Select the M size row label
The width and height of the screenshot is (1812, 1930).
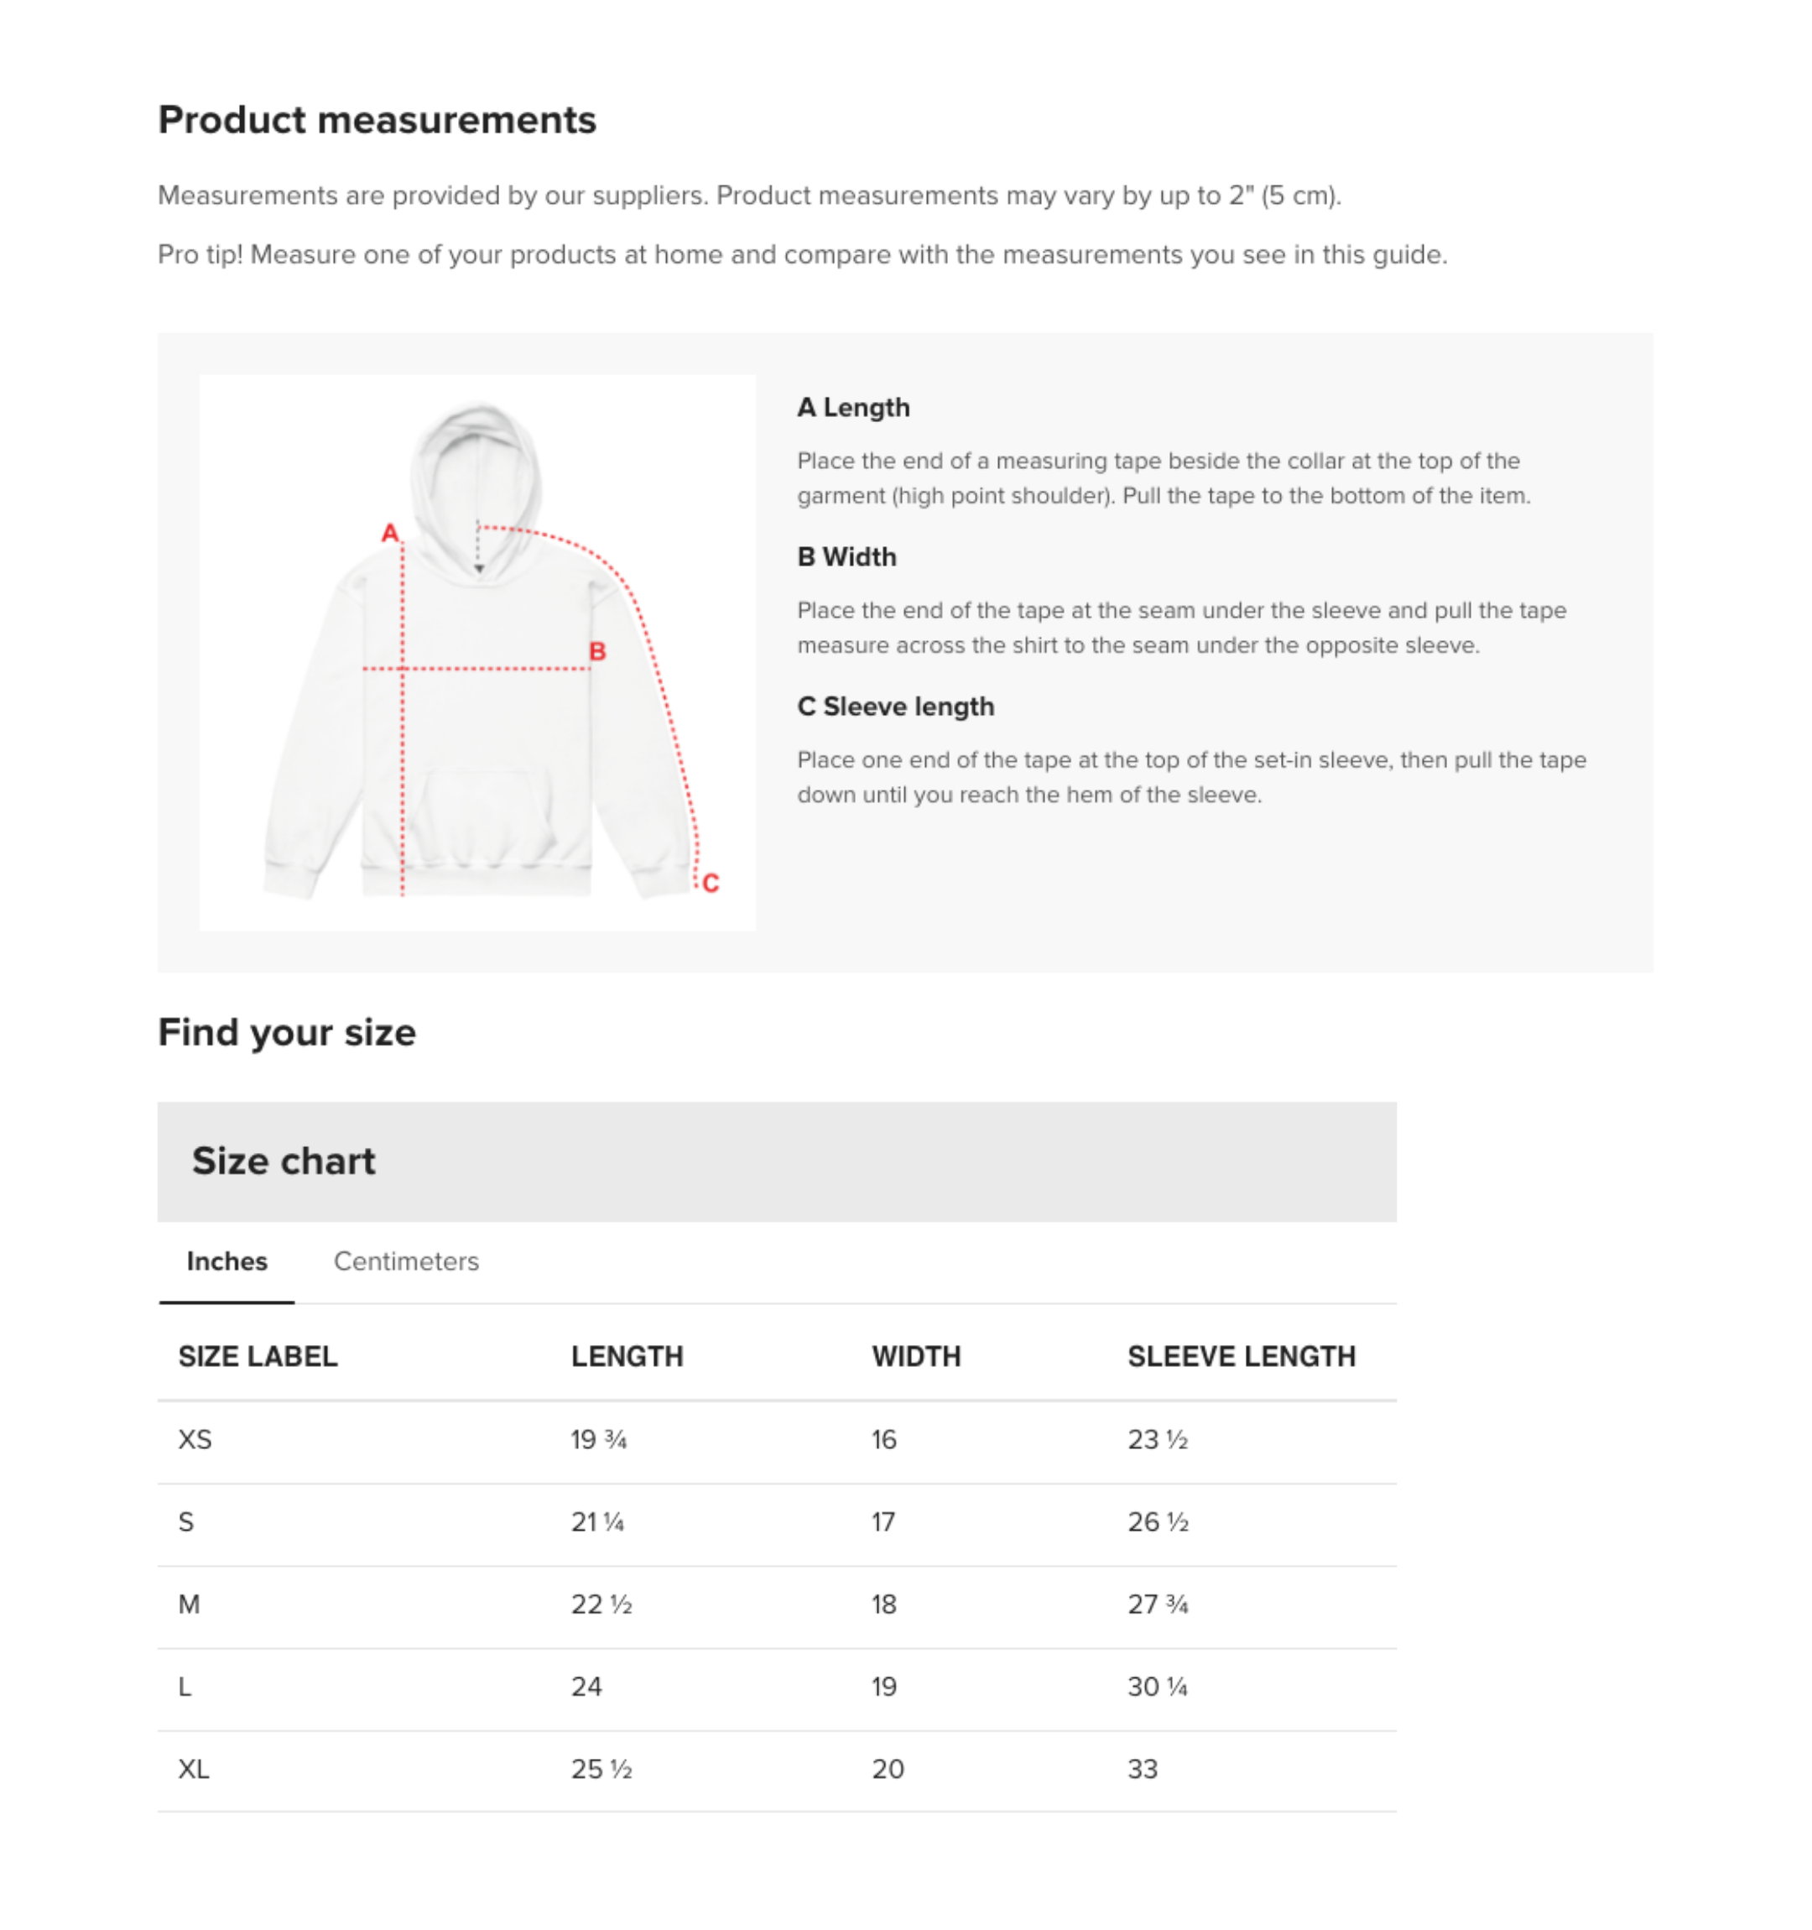pyautogui.click(x=190, y=1604)
